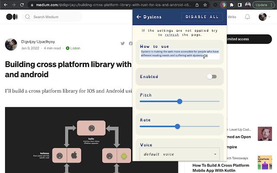Click the article title heading
The image size is (277, 173).
point(68,69)
